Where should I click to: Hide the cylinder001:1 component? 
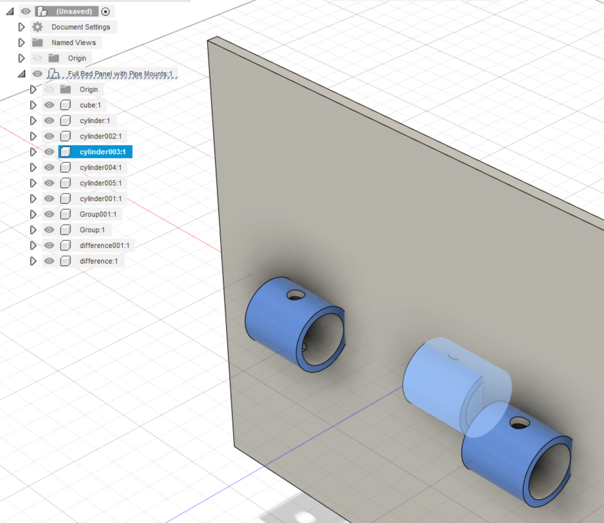(49, 198)
